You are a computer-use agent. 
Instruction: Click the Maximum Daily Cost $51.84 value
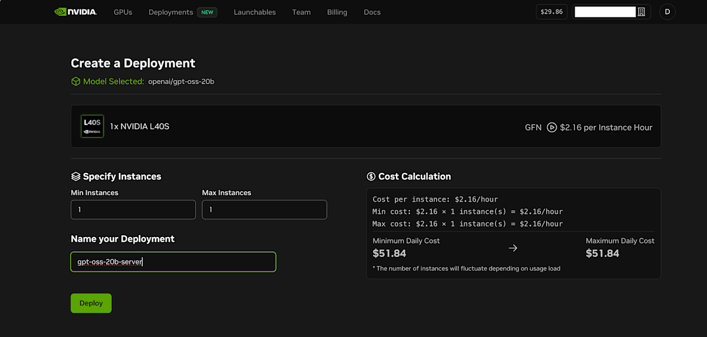pos(603,253)
